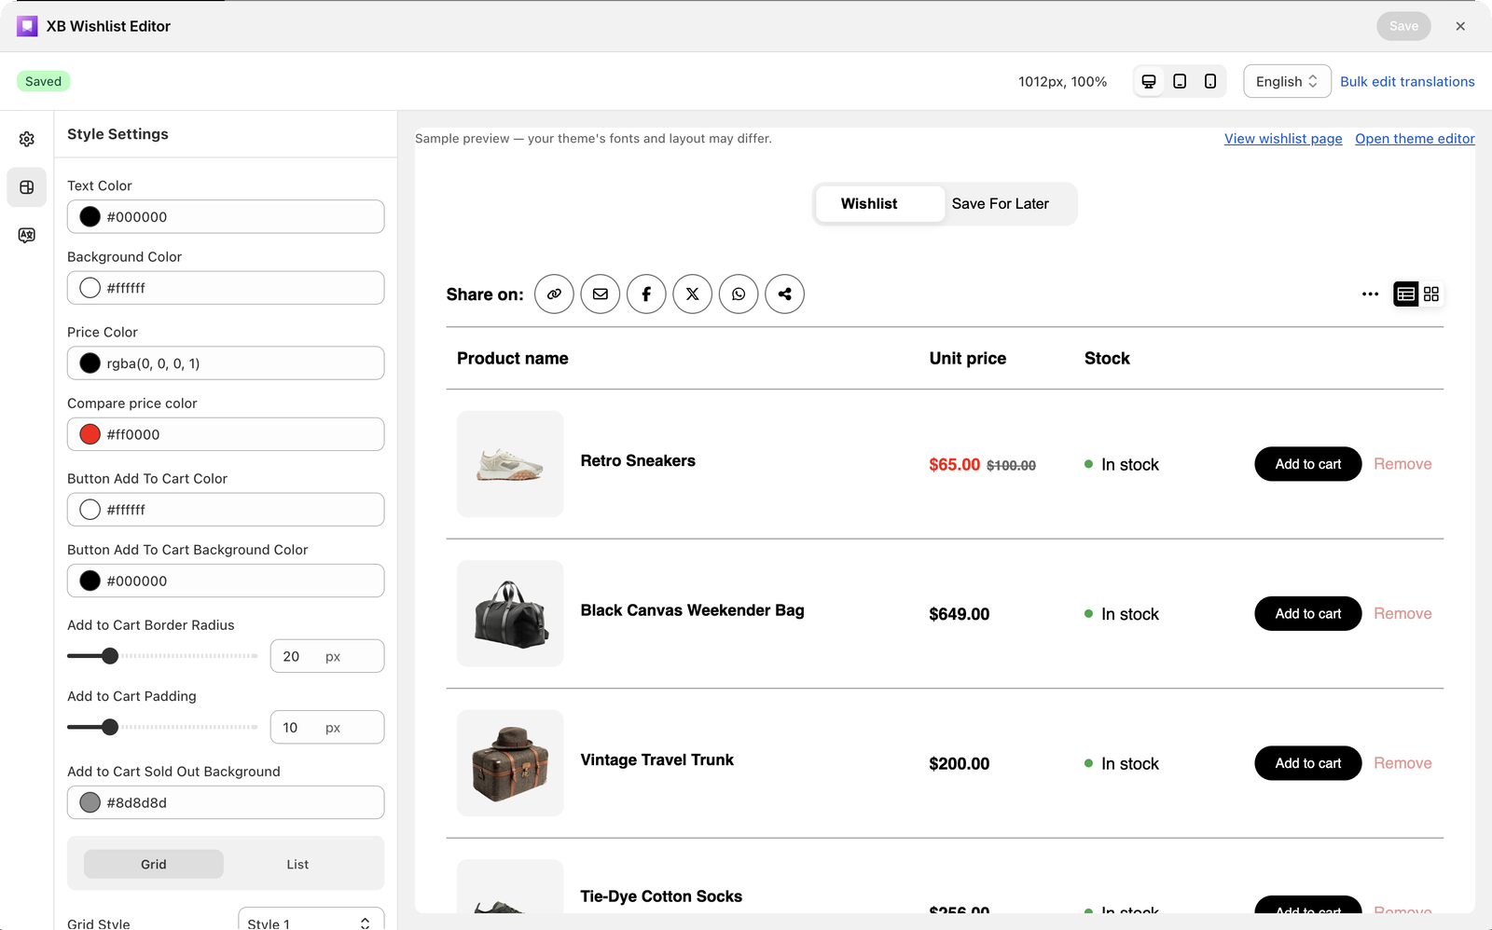The width and height of the screenshot is (1492, 930).
Task: Adjust the Add to Cart Padding slider
Action: pos(110,727)
